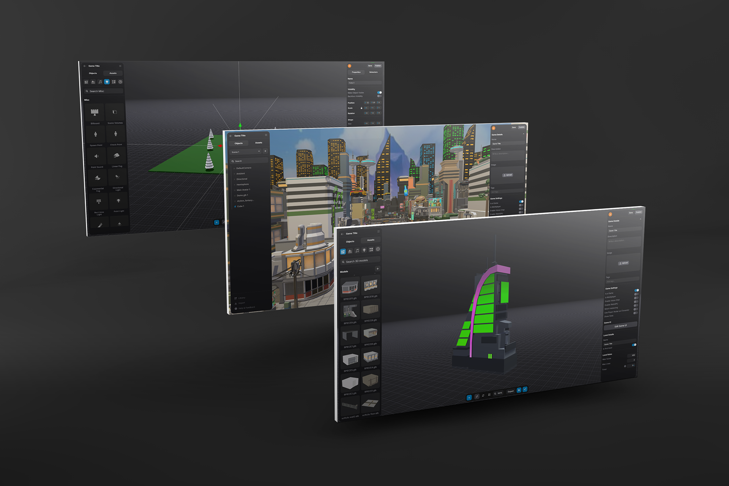
Task: Select BPIECE11.glb model thumbnail
Action: tap(350, 287)
